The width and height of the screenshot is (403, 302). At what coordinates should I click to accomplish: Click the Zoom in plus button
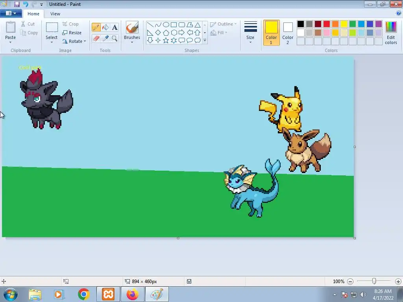(x=398, y=282)
